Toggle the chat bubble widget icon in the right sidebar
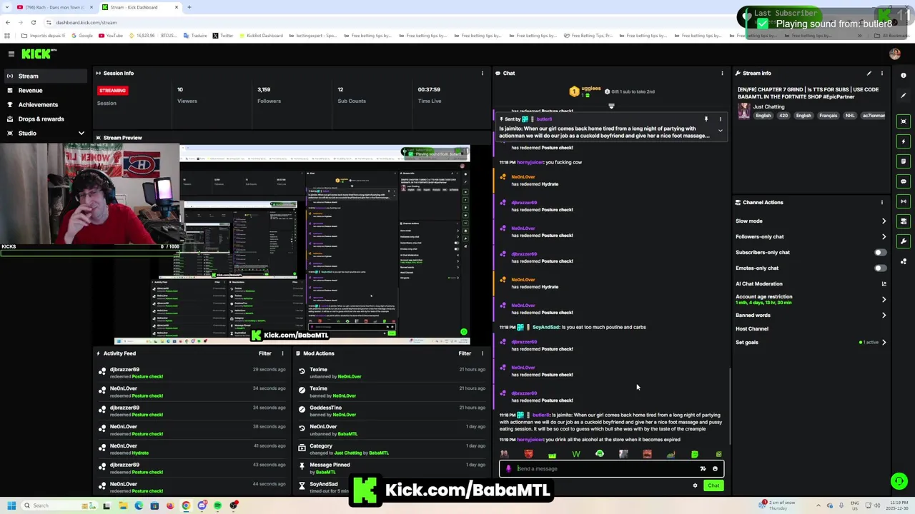 (x=904, y=181)
